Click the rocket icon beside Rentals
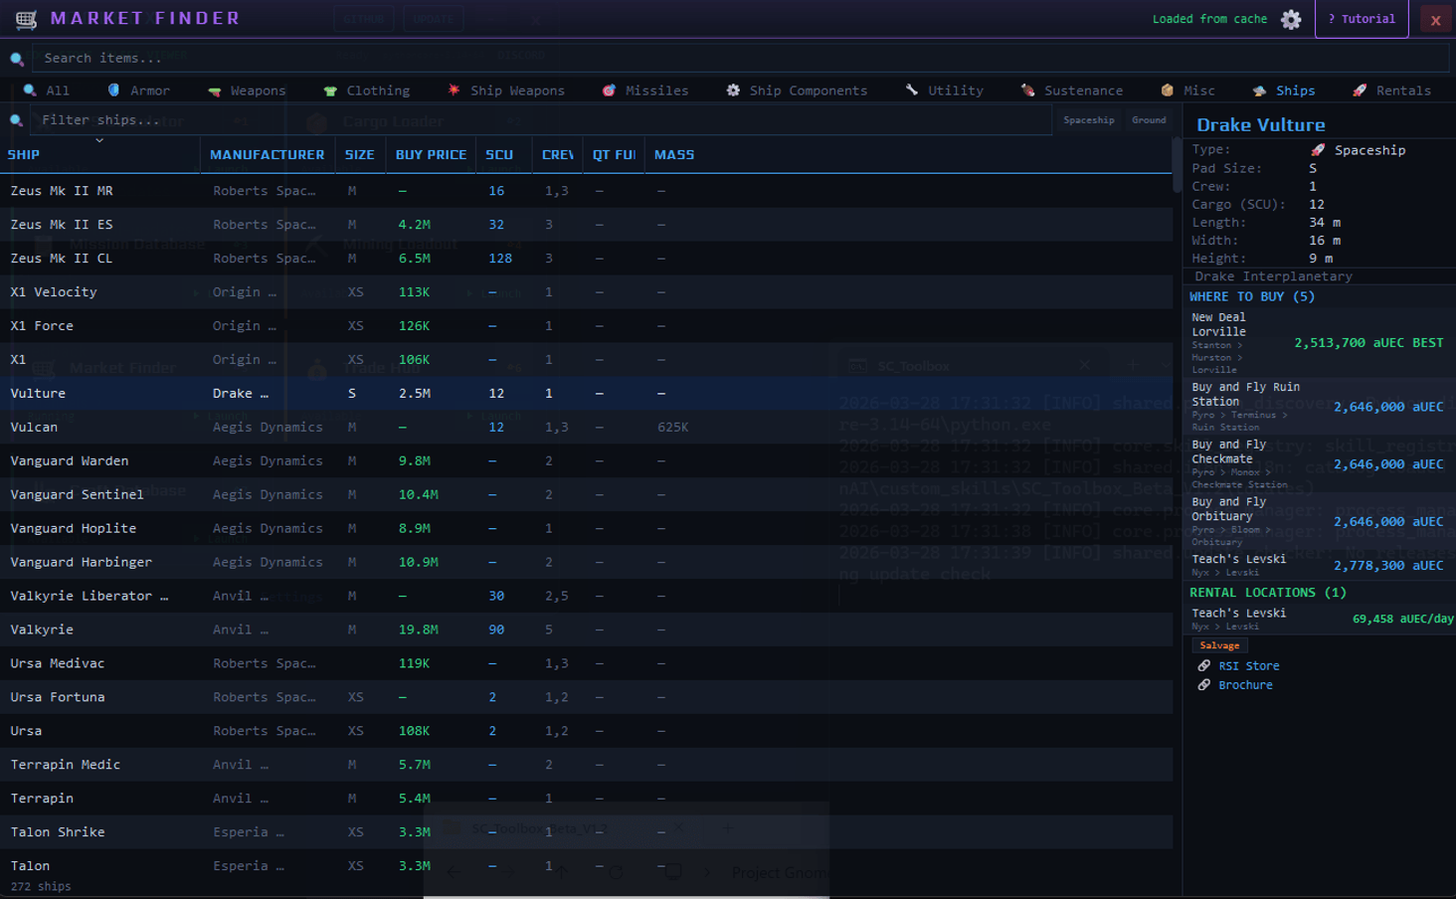Screen dimensions: 1456x899 tap(1360, 90)
